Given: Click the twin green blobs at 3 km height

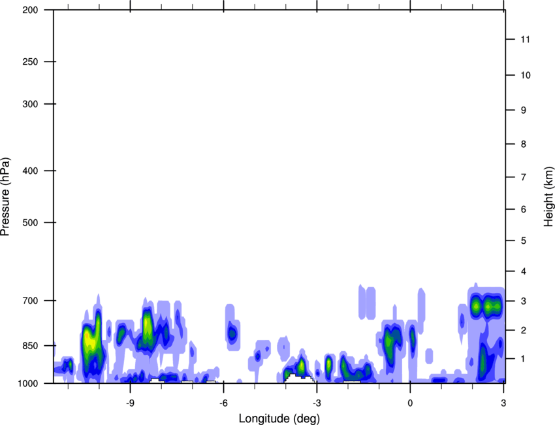Looking at the screenshot, I should click(x=486, y=306).
